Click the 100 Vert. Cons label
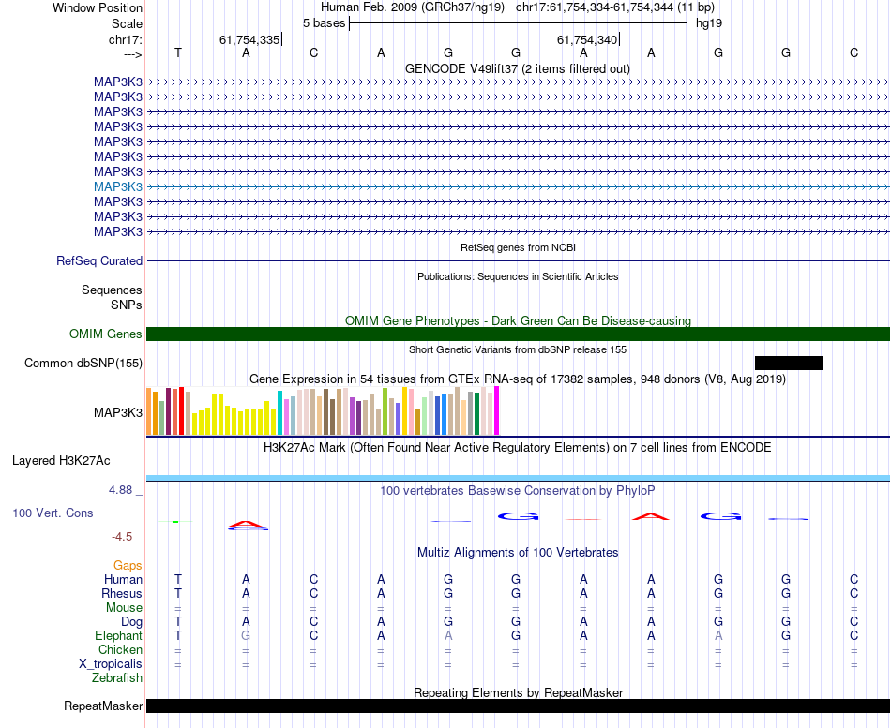 coord(53,513)
